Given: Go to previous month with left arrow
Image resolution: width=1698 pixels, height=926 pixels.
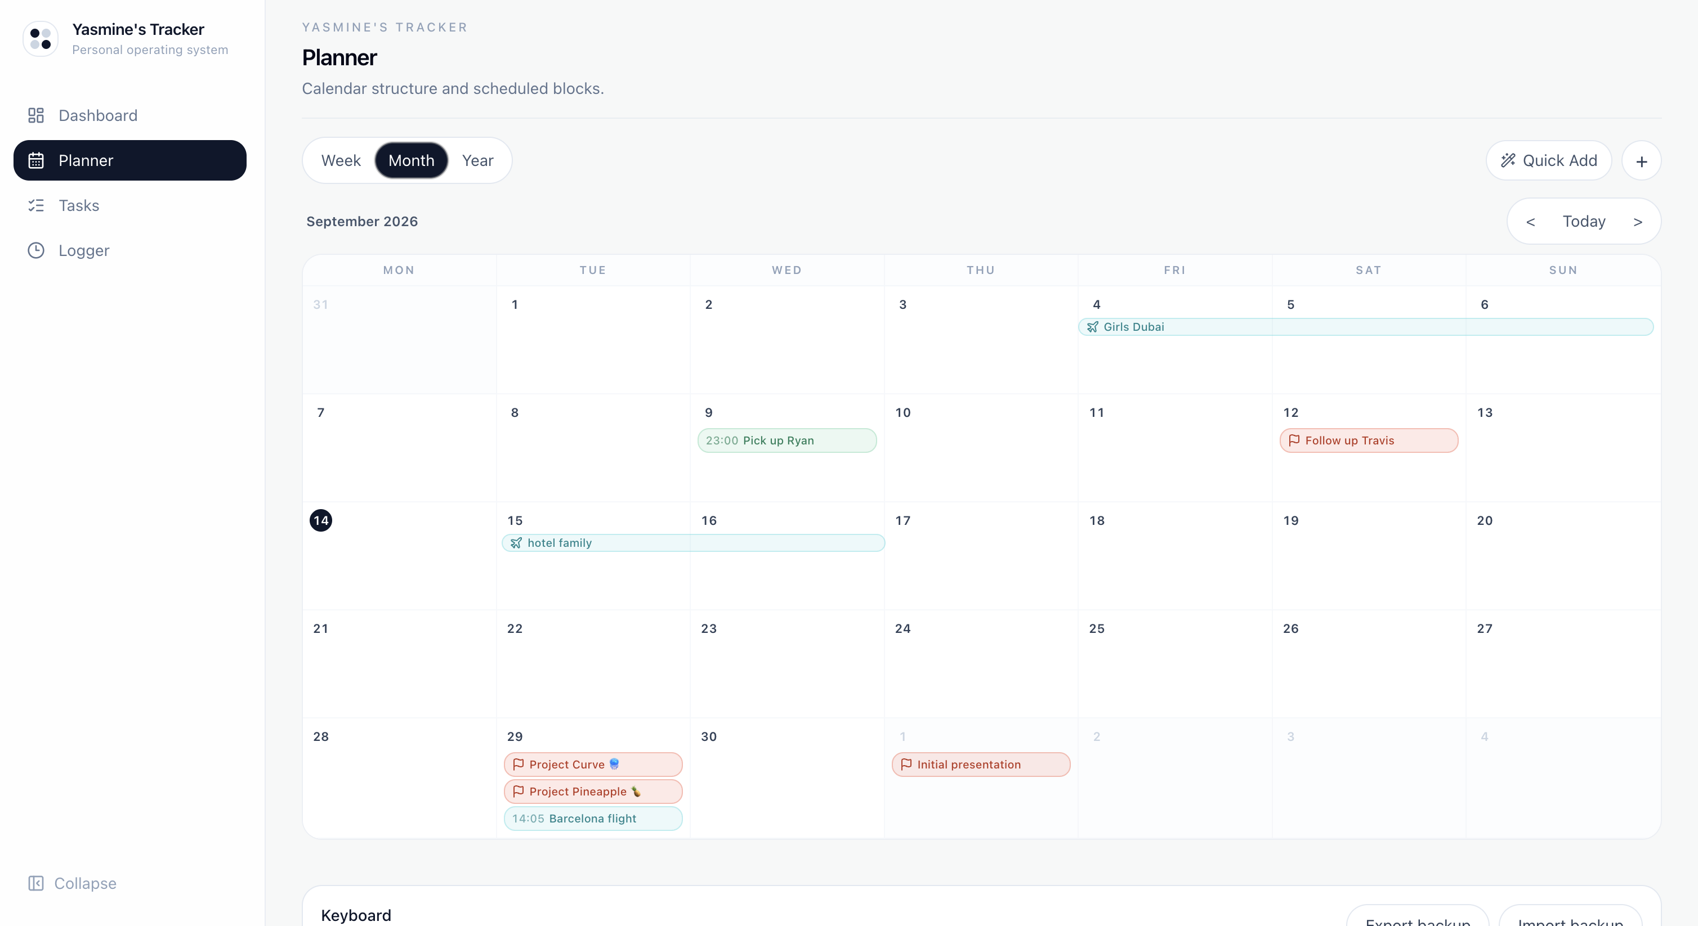Looking at the screenshot, I should click(1531, 222).
